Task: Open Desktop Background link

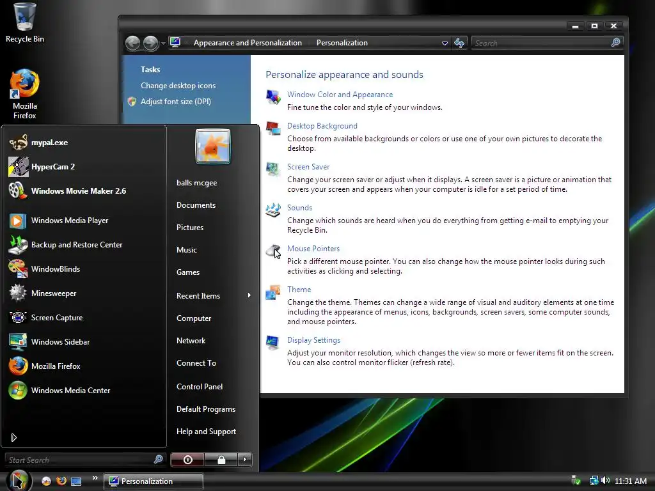Action: 322,126
